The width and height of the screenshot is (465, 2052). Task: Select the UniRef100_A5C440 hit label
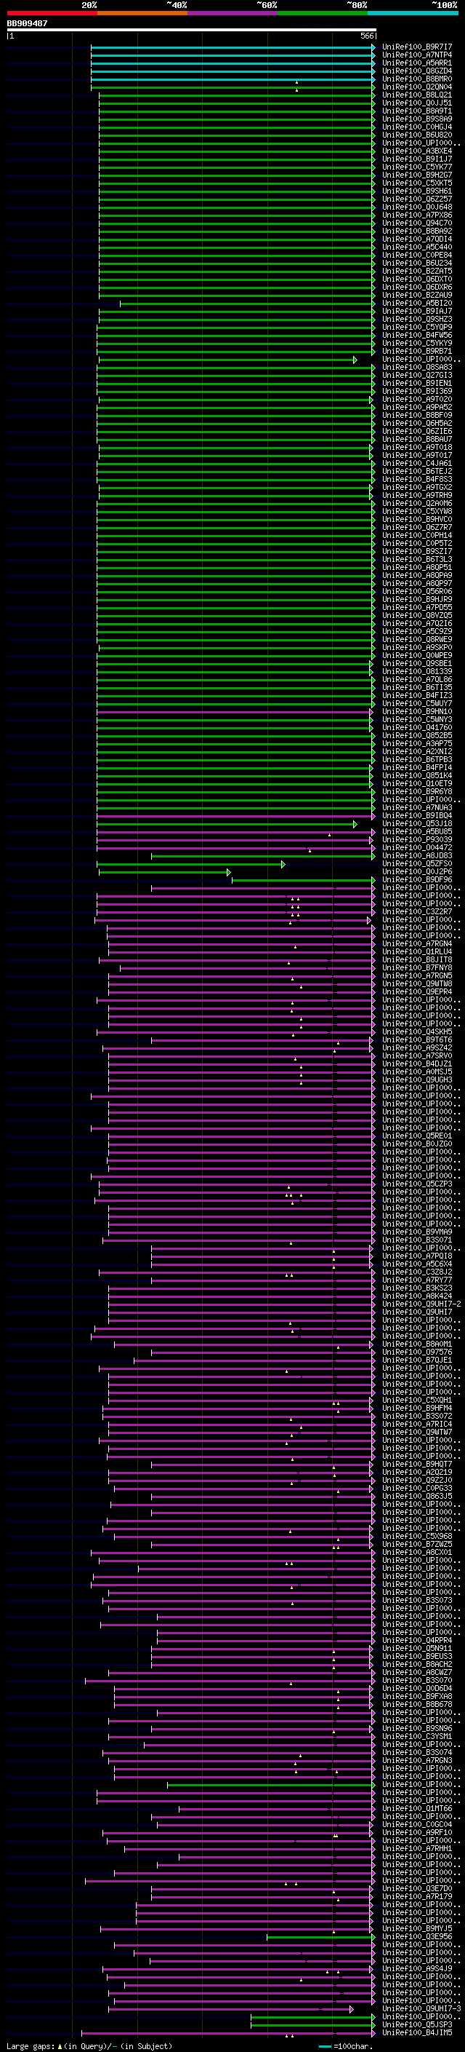pos(416,247)
